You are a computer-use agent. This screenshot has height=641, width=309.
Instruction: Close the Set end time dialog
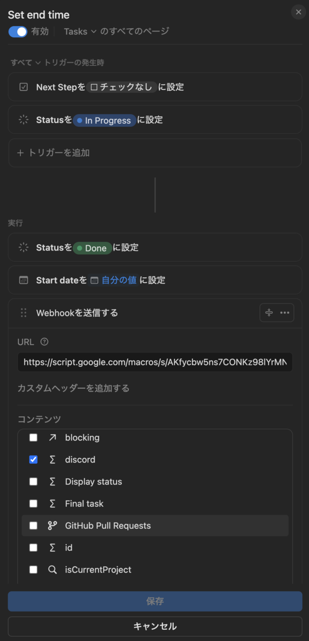coord(298,12)
